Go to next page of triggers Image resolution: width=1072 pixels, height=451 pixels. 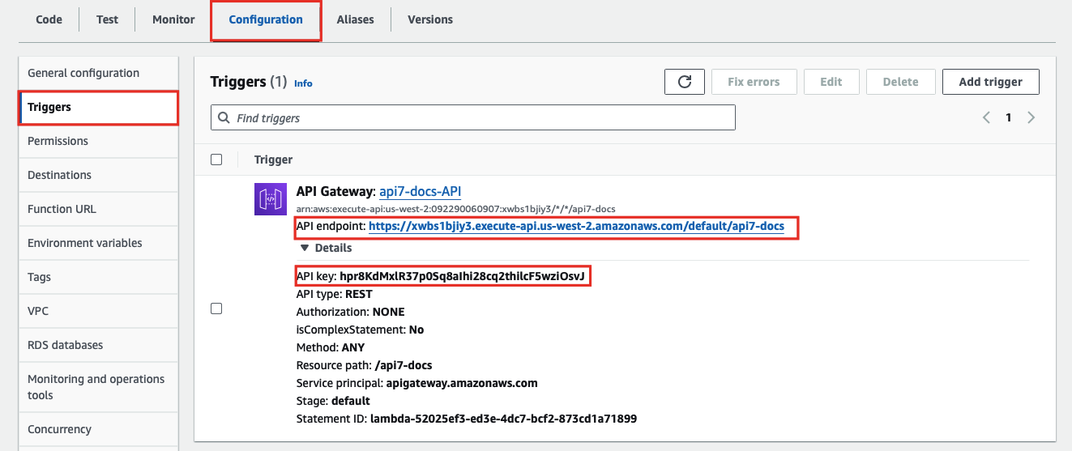[1031, 117]
